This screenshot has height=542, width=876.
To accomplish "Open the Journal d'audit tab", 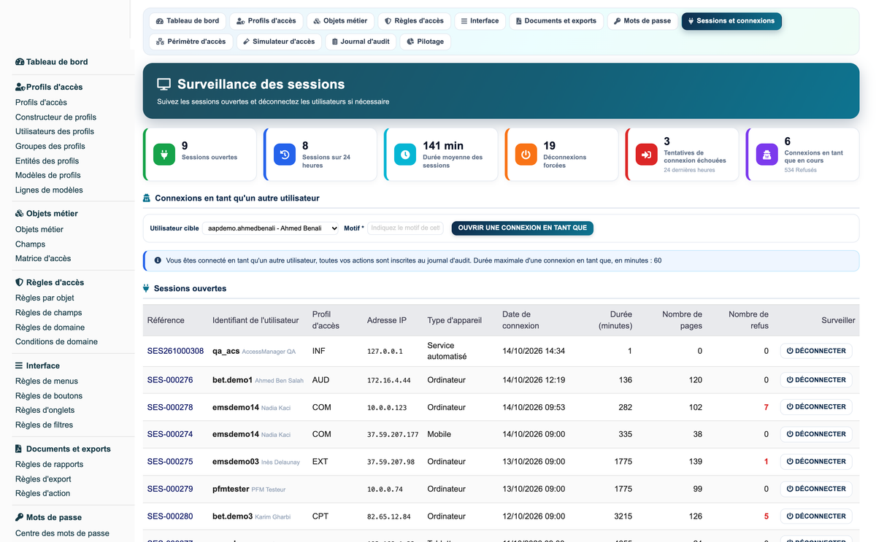I will pyautogui.click(x=361, y=42).
